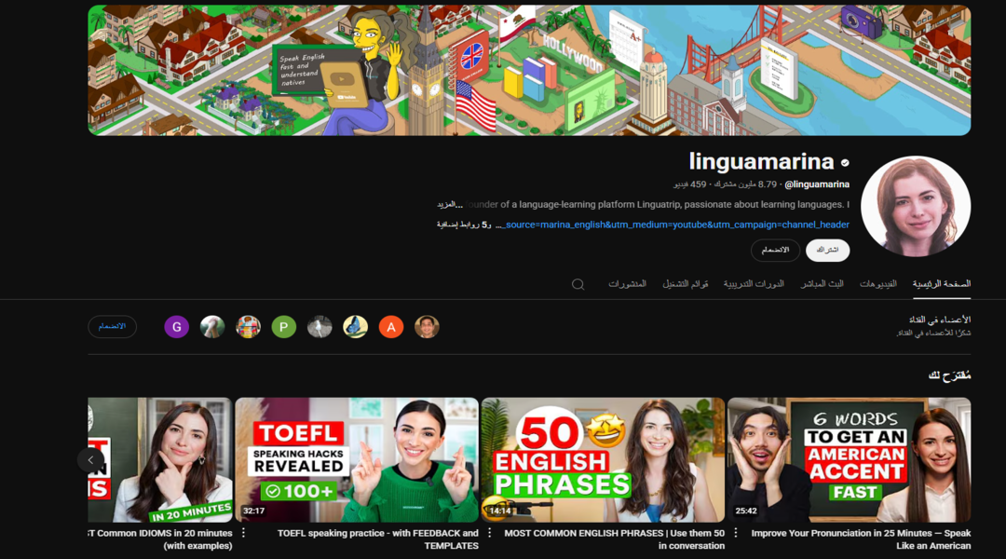Click the purple G member avatar
This screenshot has height=559, width=1006.
176,327
